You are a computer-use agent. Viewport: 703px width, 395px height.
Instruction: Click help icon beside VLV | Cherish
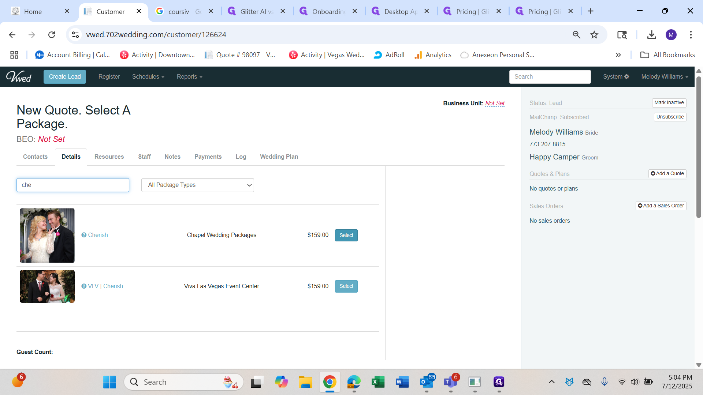click(84, 286)
